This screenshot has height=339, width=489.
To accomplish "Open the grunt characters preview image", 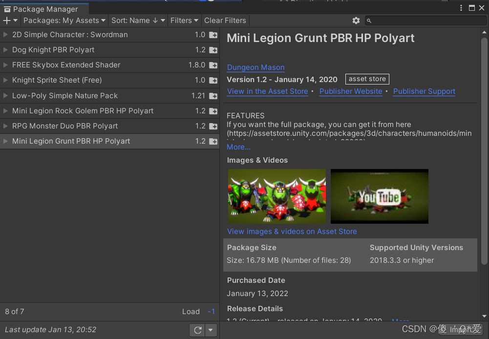I will click(277, 196).
